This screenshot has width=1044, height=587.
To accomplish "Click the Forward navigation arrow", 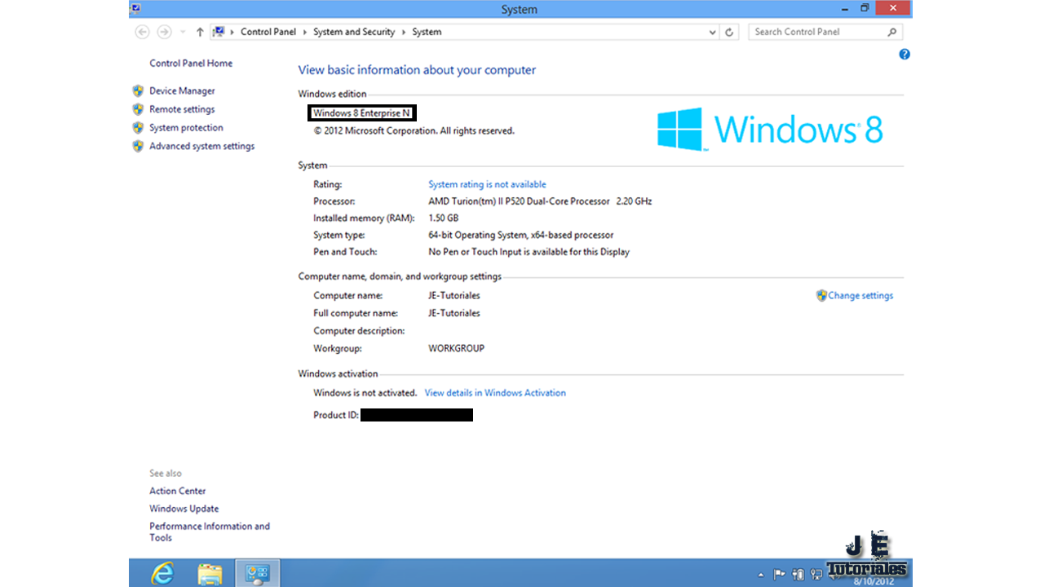I will (x=164, y=32).
